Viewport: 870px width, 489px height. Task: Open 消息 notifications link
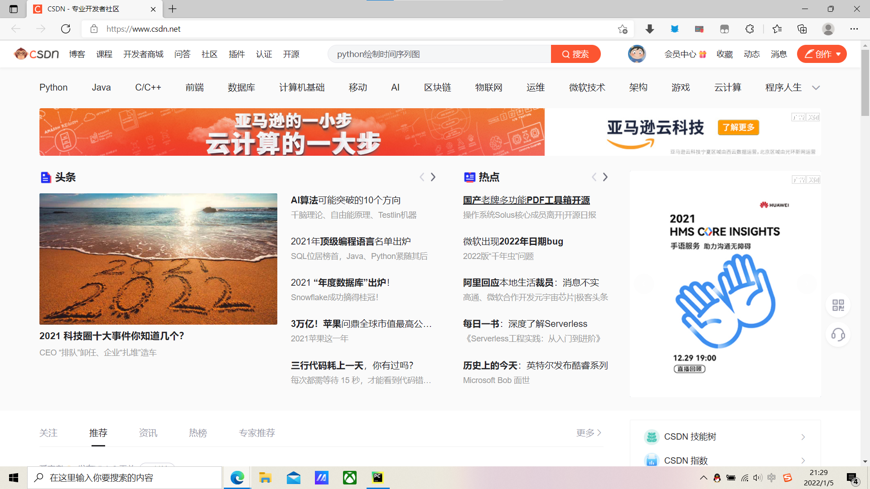coord(778,54)
